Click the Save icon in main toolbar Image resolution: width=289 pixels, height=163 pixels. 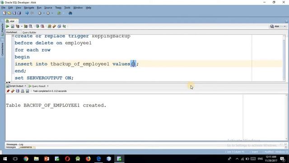(14, 13)
